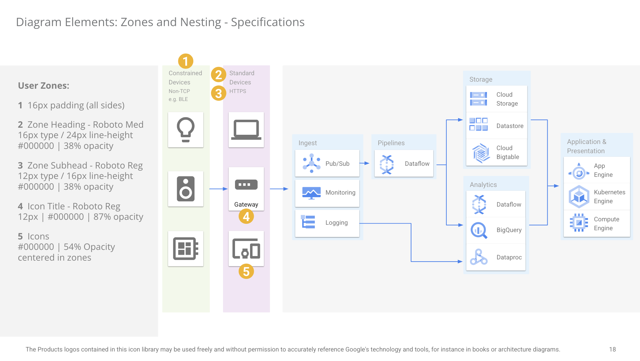The image size is (640, 361).
Task: Click the Dataproc icon
Action: coord(479,257)
